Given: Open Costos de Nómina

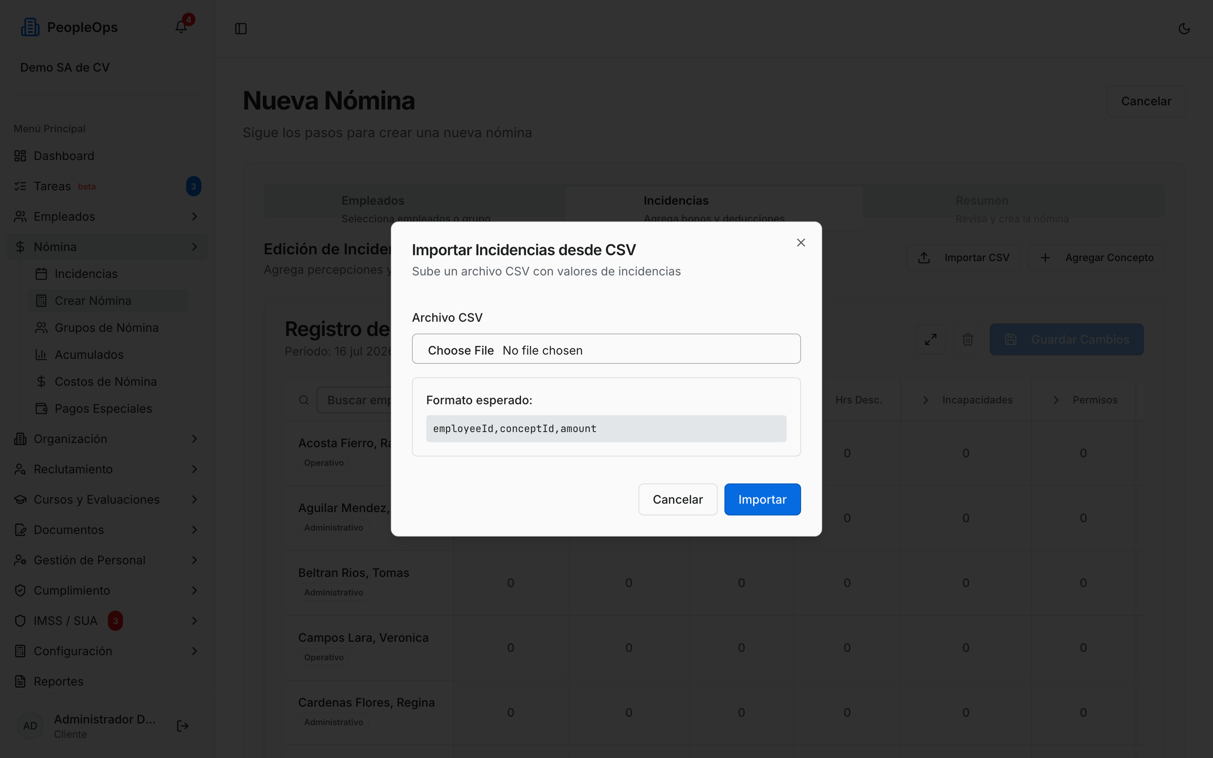Looking at the screenshot, I should pyautogui.click(x=105, y=382).
